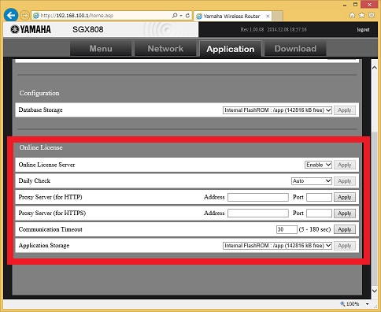Viewport: 381px width, 312px height.
Task: Open the Database Storage dropdown
Action: point(277,110)
